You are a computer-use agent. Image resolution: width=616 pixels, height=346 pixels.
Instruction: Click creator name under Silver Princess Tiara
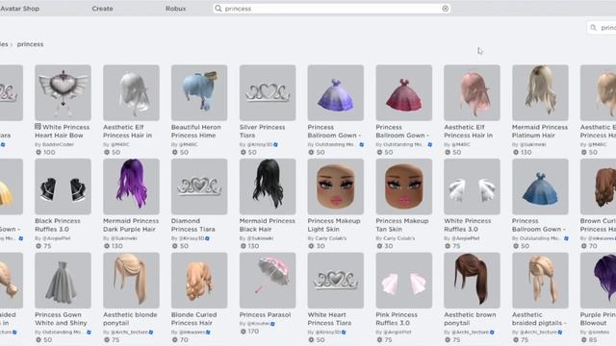[259, 144]
